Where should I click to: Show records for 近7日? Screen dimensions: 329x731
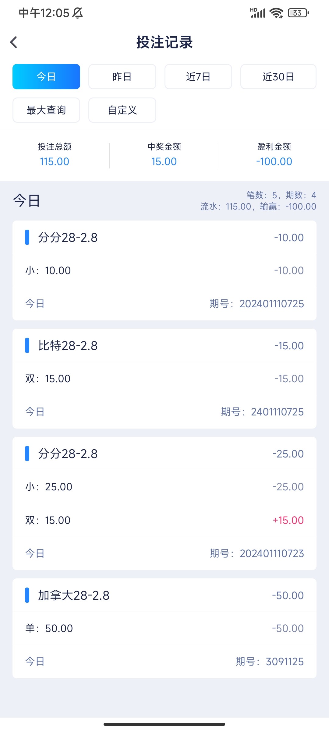[x=198, y=76]
